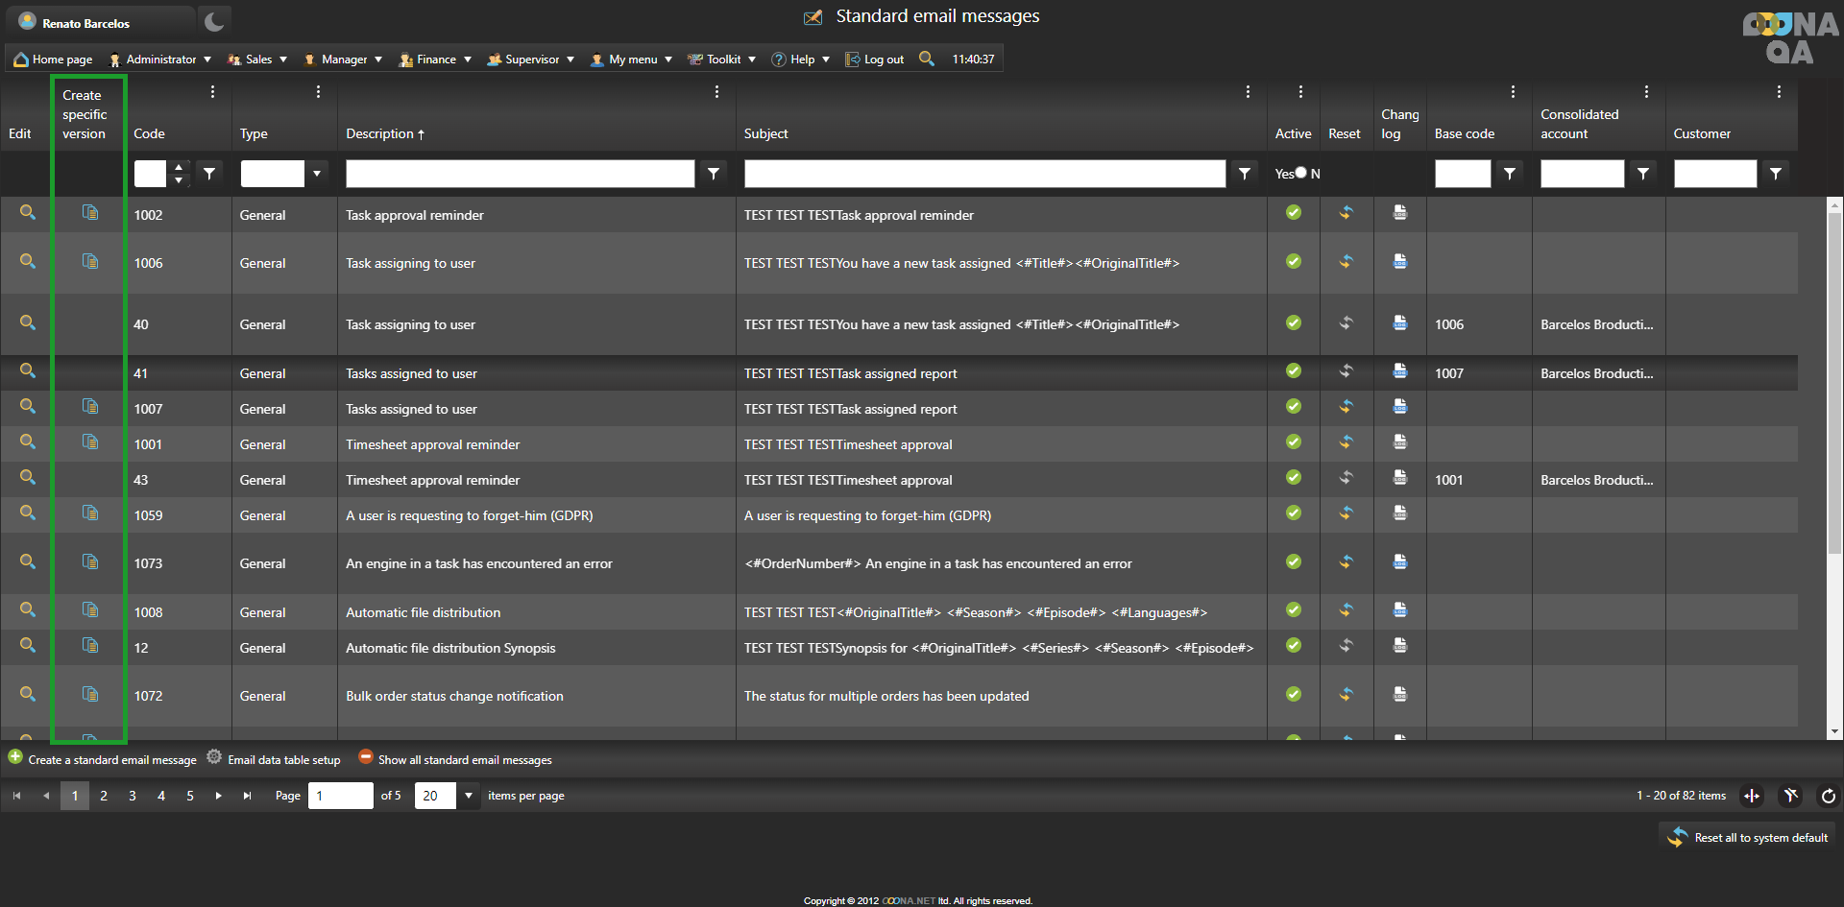Screen dimensions: 1844x907
Task: Click active checkmark for code 1059
Action: pos(1294,513)
